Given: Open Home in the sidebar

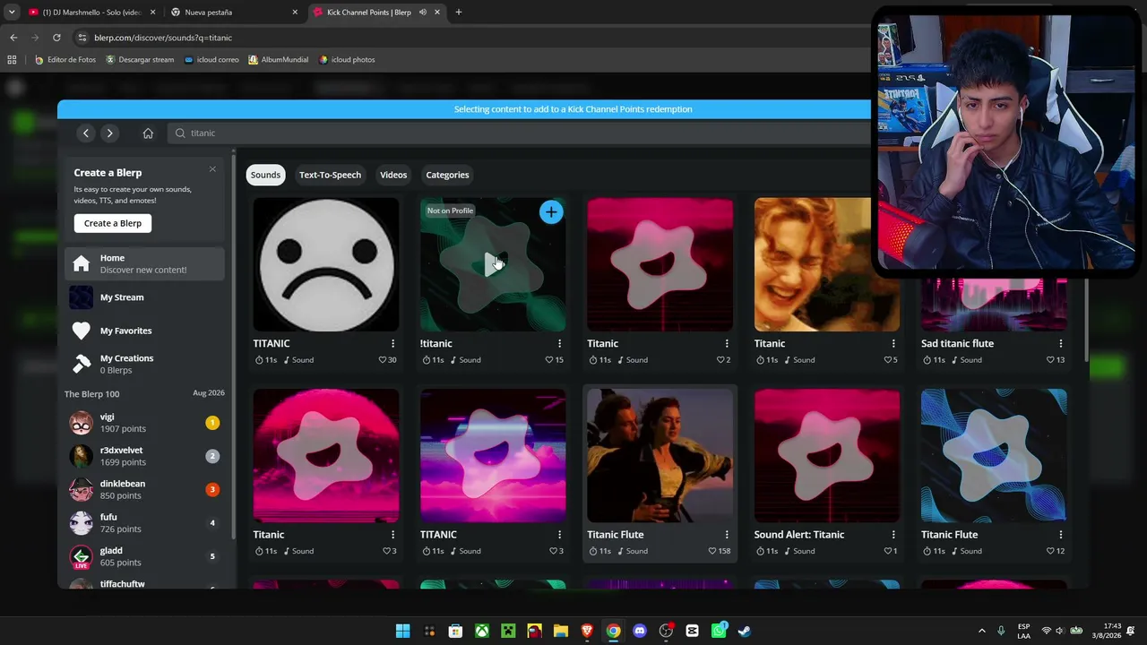Looking at the screenshot, I should (144, 263).
